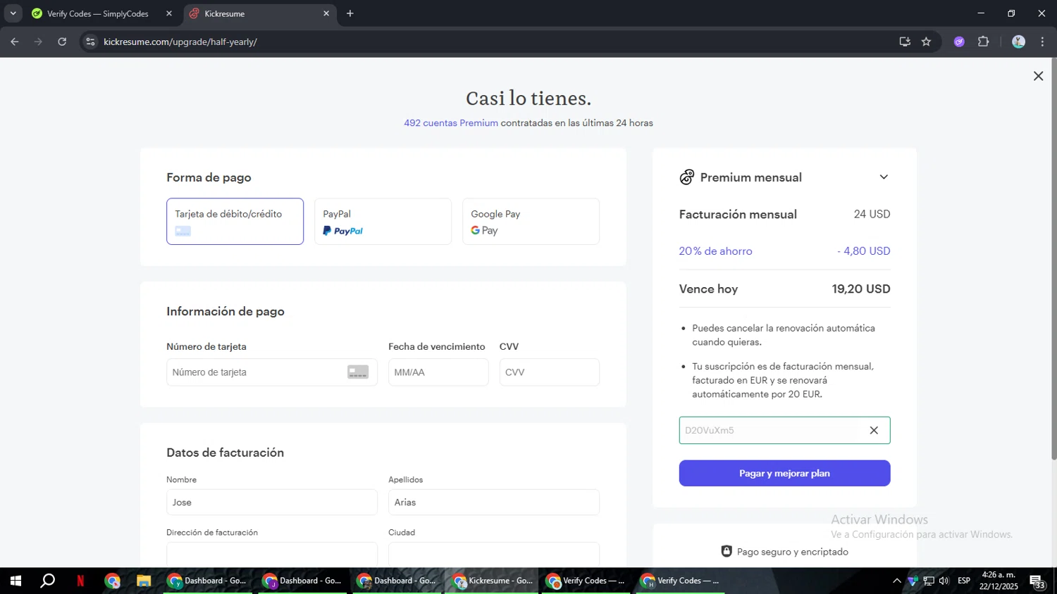Click the CVV input field
Image resolution: width=1057 pixels, height=594 pixels.
[550, 372]
